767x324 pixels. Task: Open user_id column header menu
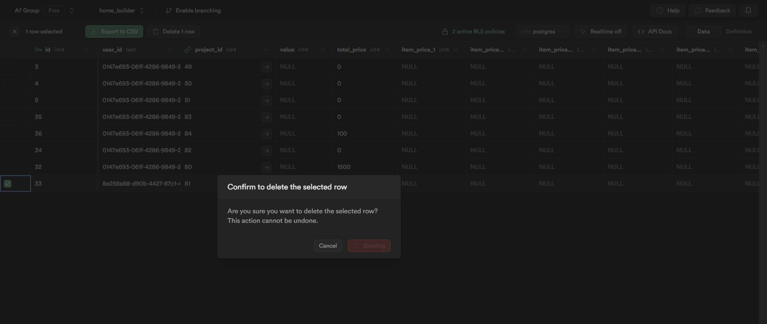[x=170, y=50]
